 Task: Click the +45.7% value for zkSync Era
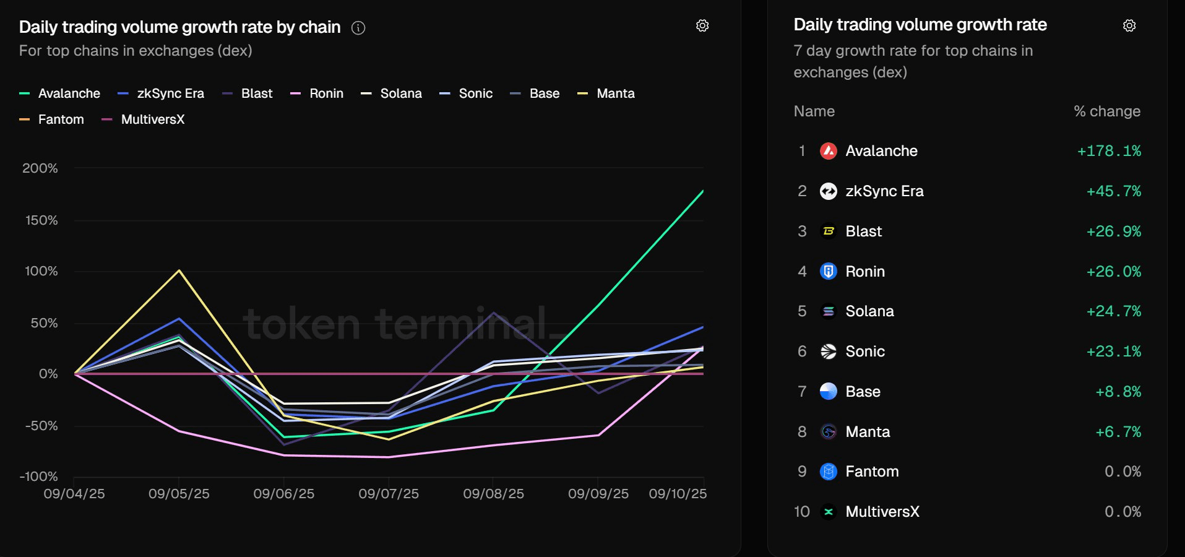click(x=1114, y=191)
